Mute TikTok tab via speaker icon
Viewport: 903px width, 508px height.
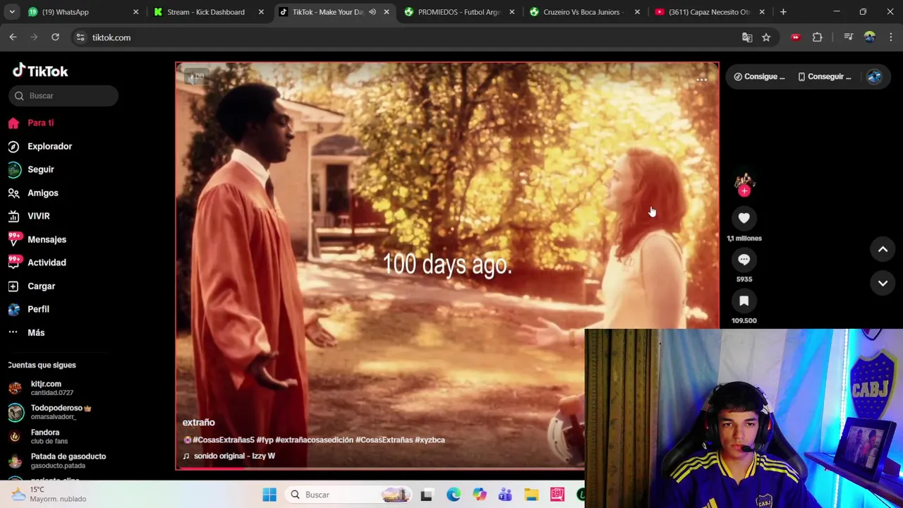coord(372,12)
